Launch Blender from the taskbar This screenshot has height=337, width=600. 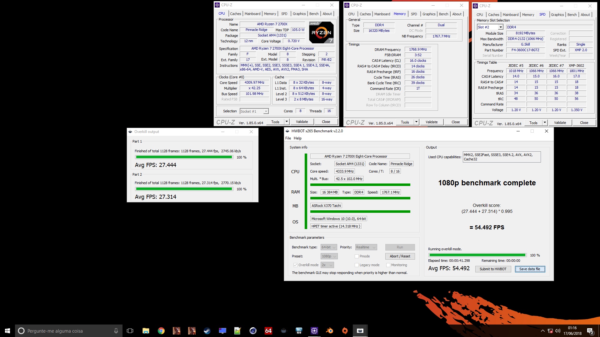[329, 331]
